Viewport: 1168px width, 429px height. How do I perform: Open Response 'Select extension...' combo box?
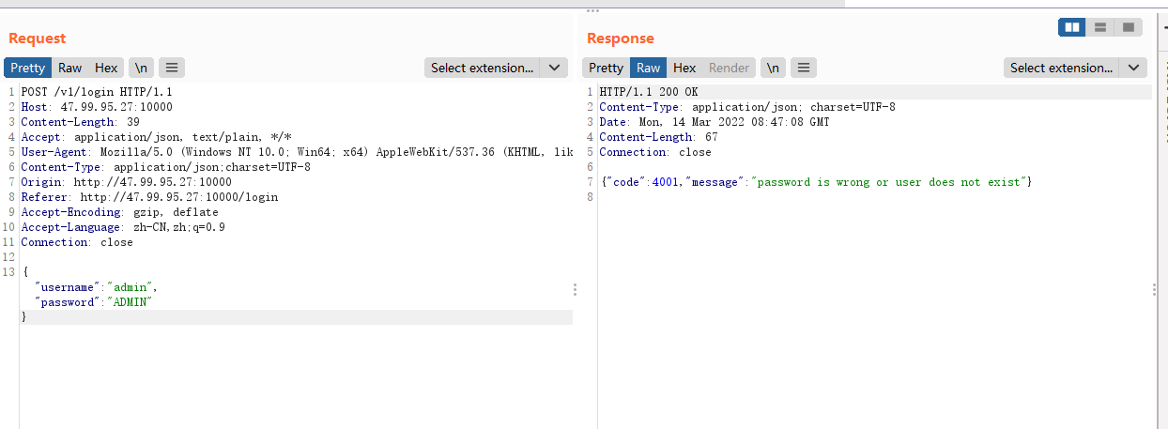point(1062,68)
